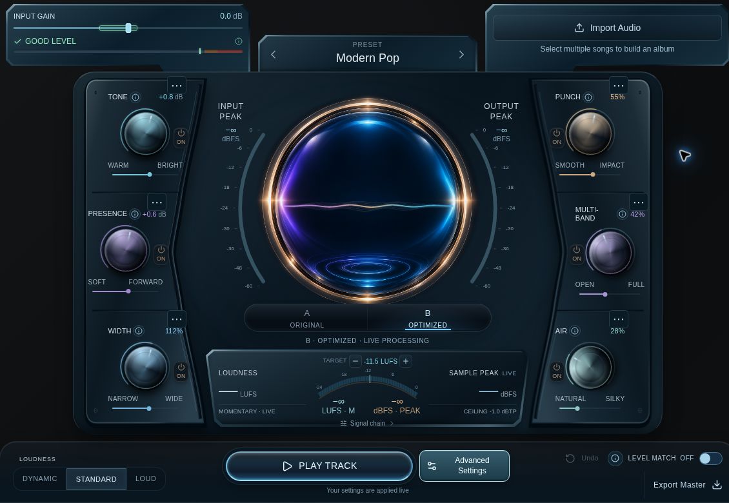Click the Smooth to Impact punch slider

pos(590,175)
